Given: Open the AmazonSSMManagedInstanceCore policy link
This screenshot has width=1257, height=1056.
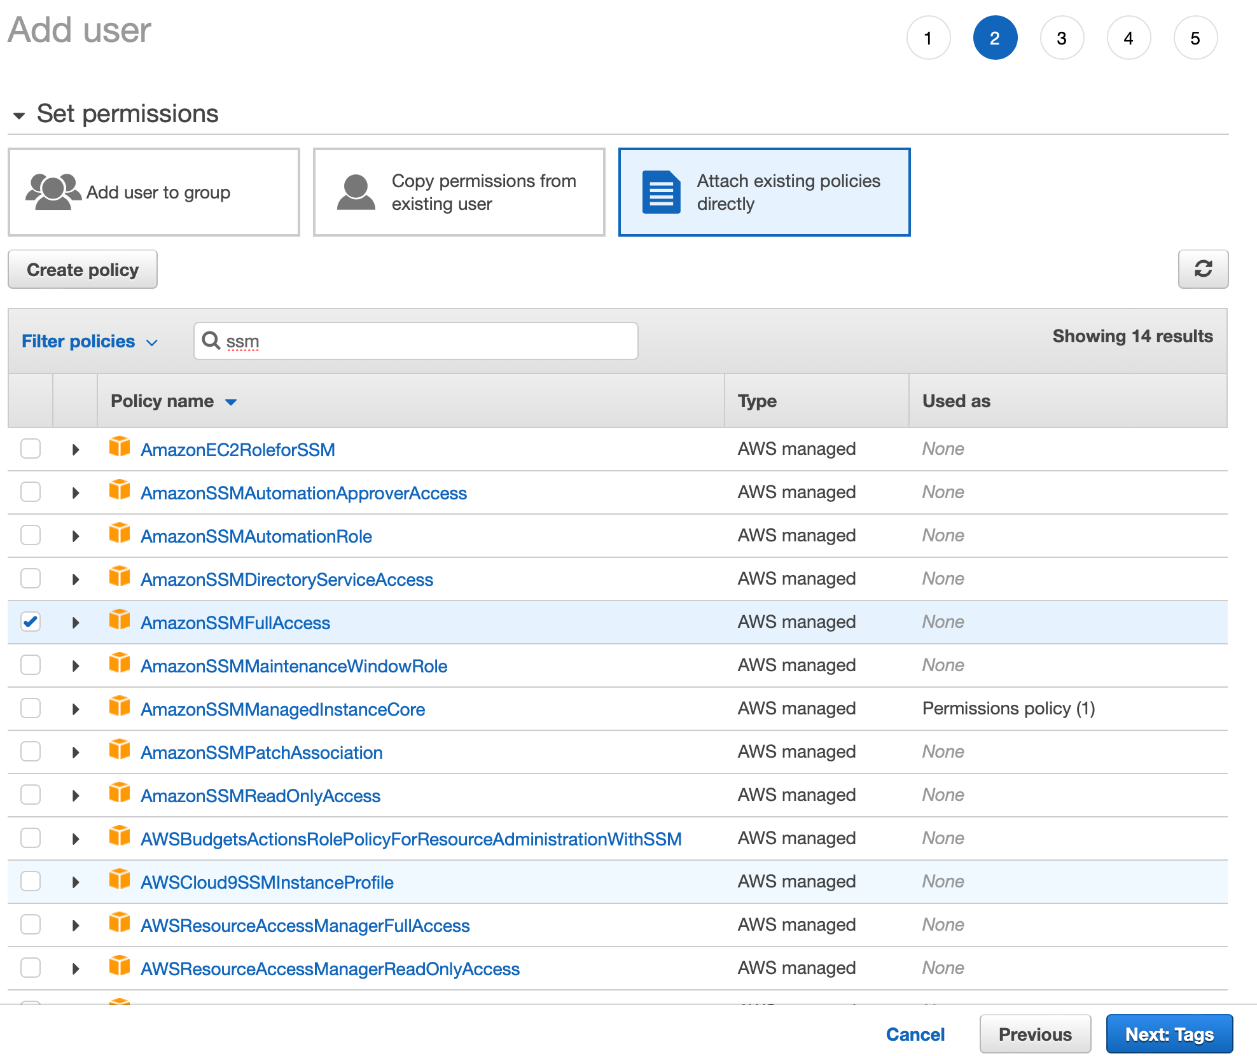Looking at the screenshot, I should point(282,709).
